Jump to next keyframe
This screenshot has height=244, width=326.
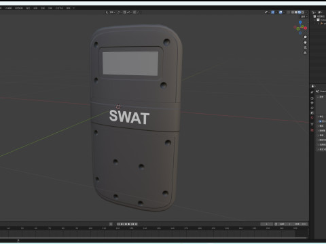click(x=132, y=224)
